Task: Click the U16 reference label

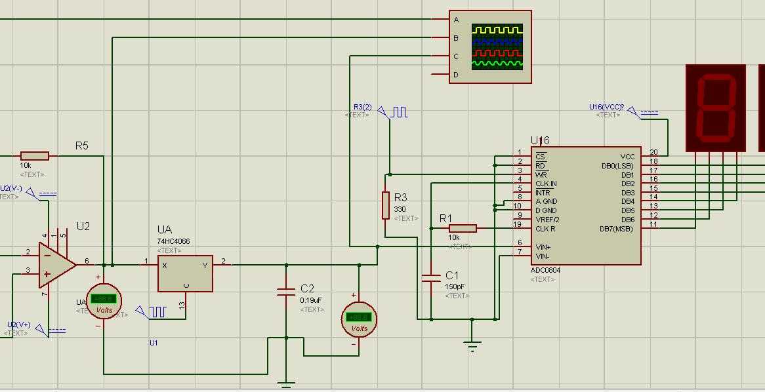Action: (x=540, y=140)
